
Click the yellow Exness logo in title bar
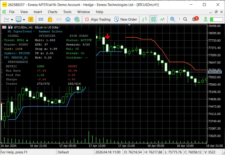point(4,5)
